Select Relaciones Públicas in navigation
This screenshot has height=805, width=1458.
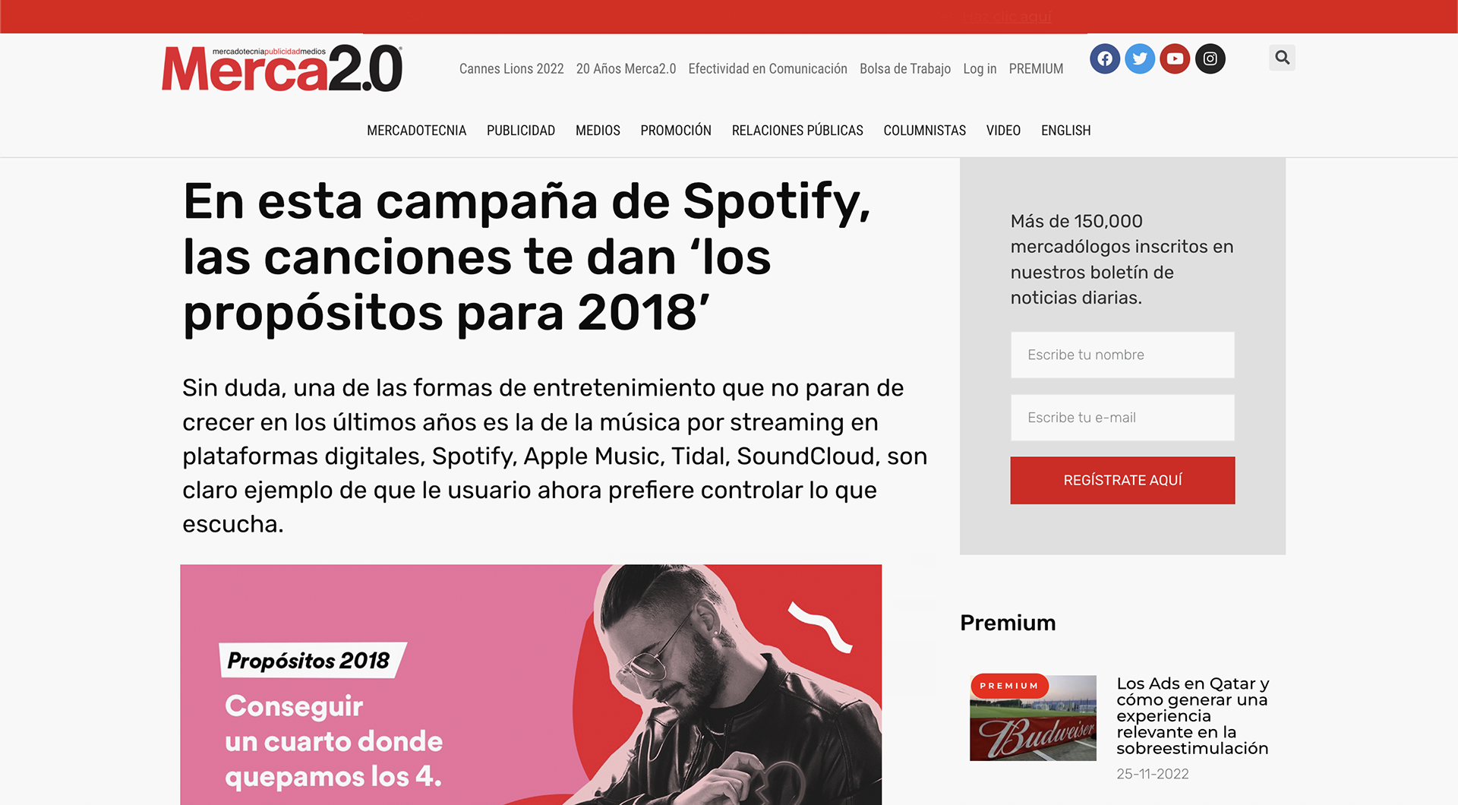pyautogui.click(x=797, y=131)
